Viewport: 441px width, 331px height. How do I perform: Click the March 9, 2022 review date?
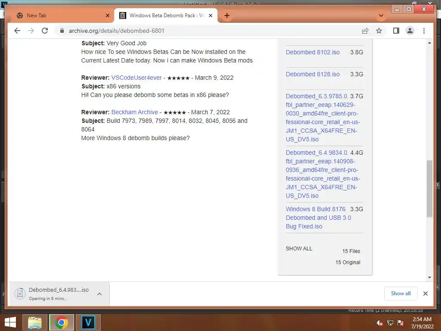(214, 78)
